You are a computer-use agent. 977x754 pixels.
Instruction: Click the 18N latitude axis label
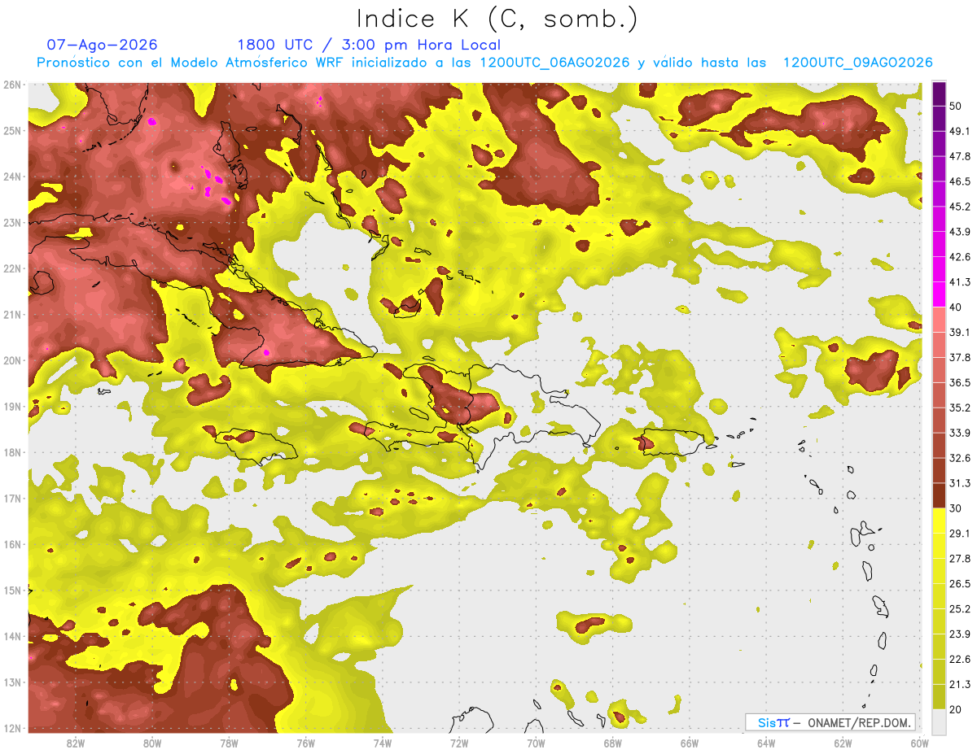coord(12,452)
